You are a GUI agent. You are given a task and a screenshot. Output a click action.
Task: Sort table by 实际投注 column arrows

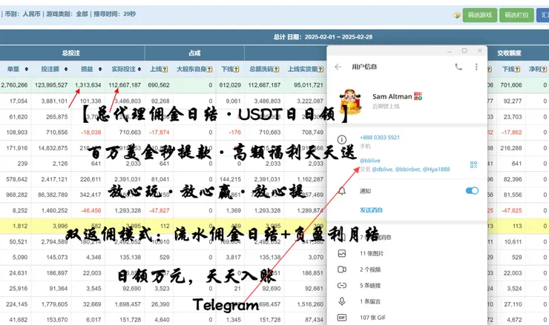click(139, 69)
